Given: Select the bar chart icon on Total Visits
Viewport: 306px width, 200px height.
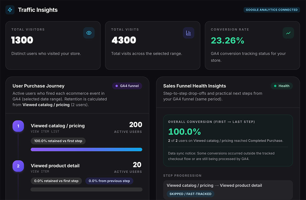Looking at the screenshot, I should 188,33.
